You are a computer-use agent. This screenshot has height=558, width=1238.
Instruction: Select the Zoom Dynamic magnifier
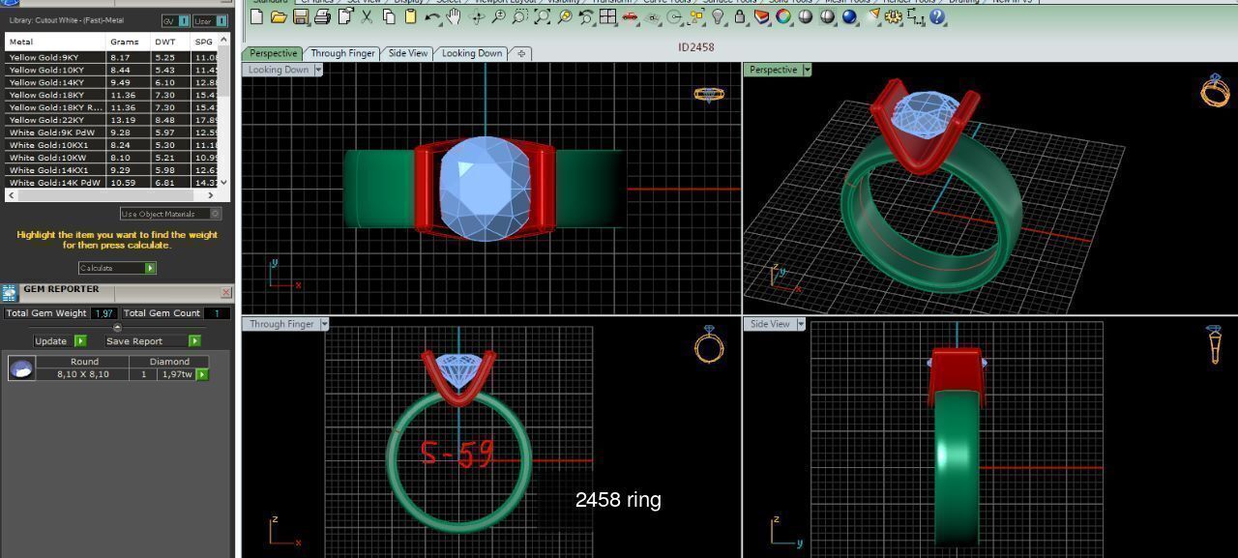(x=498, y=16)
